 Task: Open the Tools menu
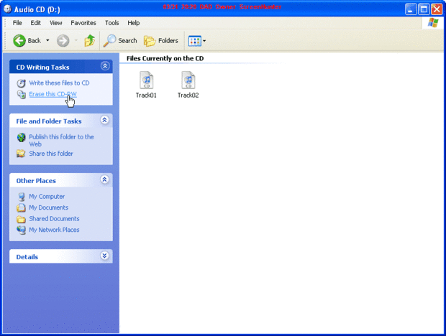(112, 23)
